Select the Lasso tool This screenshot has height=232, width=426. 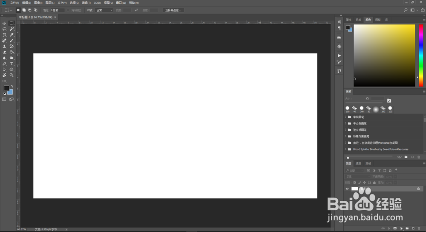pos(4,29)
